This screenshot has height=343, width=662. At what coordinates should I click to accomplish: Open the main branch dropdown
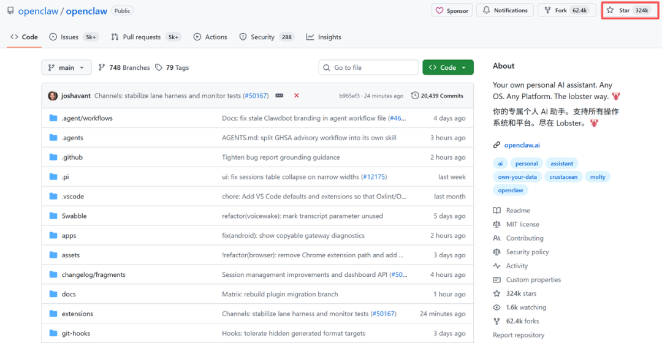(66, 67)
